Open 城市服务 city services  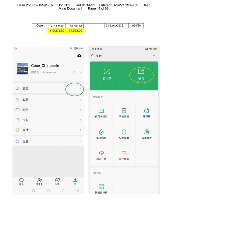point(147,134)
